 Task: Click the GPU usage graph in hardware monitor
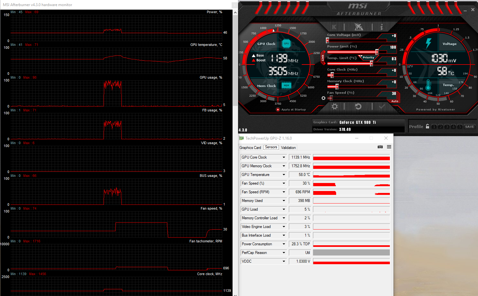tap(116, 93)
